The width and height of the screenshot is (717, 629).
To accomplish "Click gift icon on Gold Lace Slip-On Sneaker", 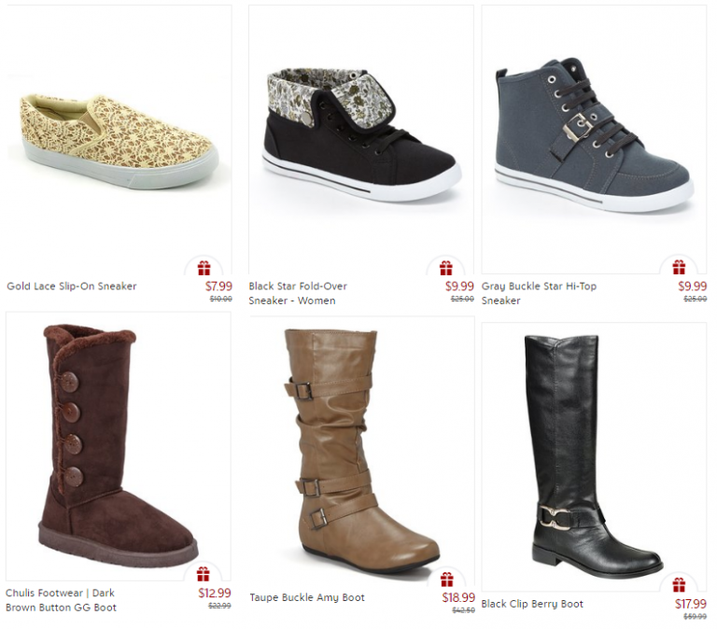I will (x=204, y=268).
